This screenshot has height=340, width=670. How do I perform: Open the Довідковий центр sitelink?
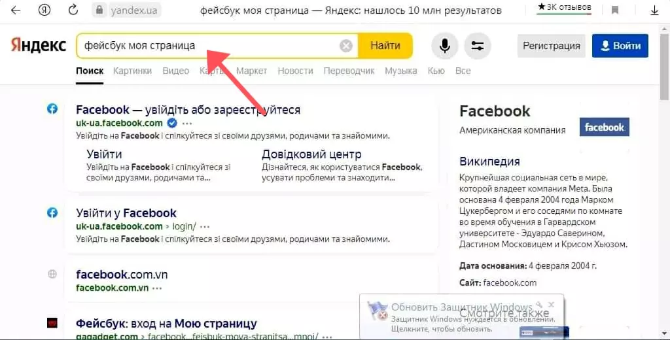pos(311,154)
